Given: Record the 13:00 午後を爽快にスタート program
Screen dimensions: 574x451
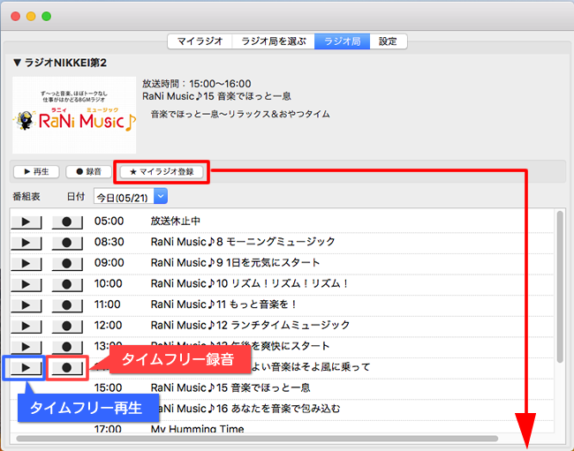Looking at the screenshot, I should coord(67,347).
